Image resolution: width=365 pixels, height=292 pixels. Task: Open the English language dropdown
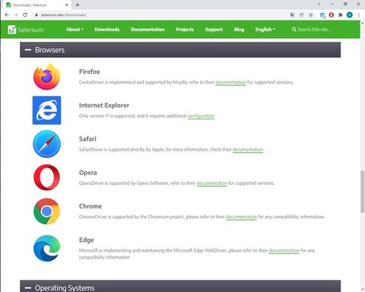point(265,30)
